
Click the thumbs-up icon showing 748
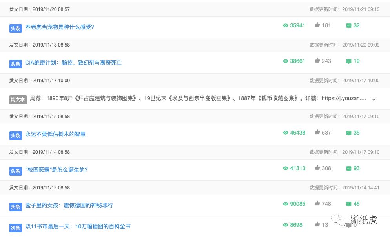(x=317, y=204)
